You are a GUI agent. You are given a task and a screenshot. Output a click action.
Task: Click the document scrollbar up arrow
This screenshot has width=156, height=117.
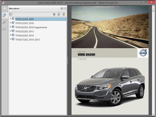[153, 8]
